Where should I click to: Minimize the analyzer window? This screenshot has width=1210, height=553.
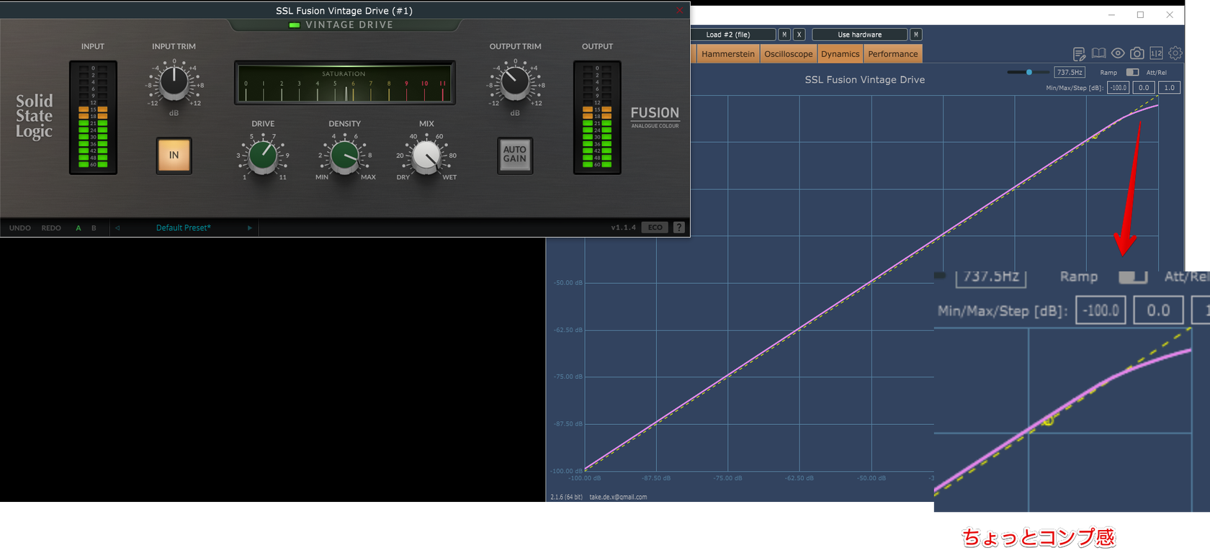click(x=1111, y=14)
